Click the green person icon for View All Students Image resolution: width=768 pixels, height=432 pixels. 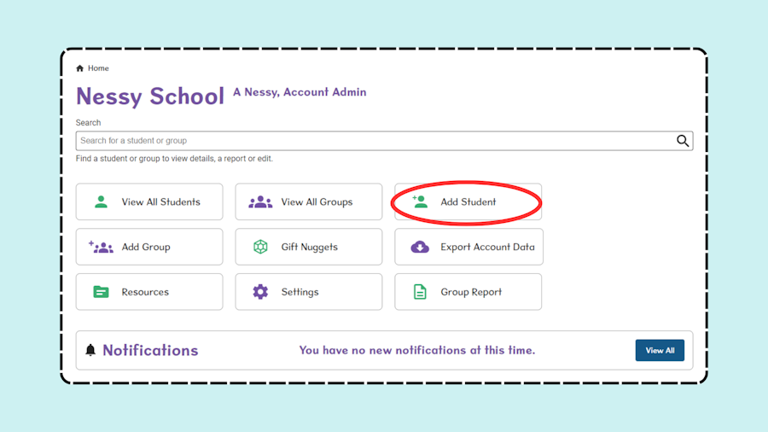pyautogui.click(x=101, y=201)
